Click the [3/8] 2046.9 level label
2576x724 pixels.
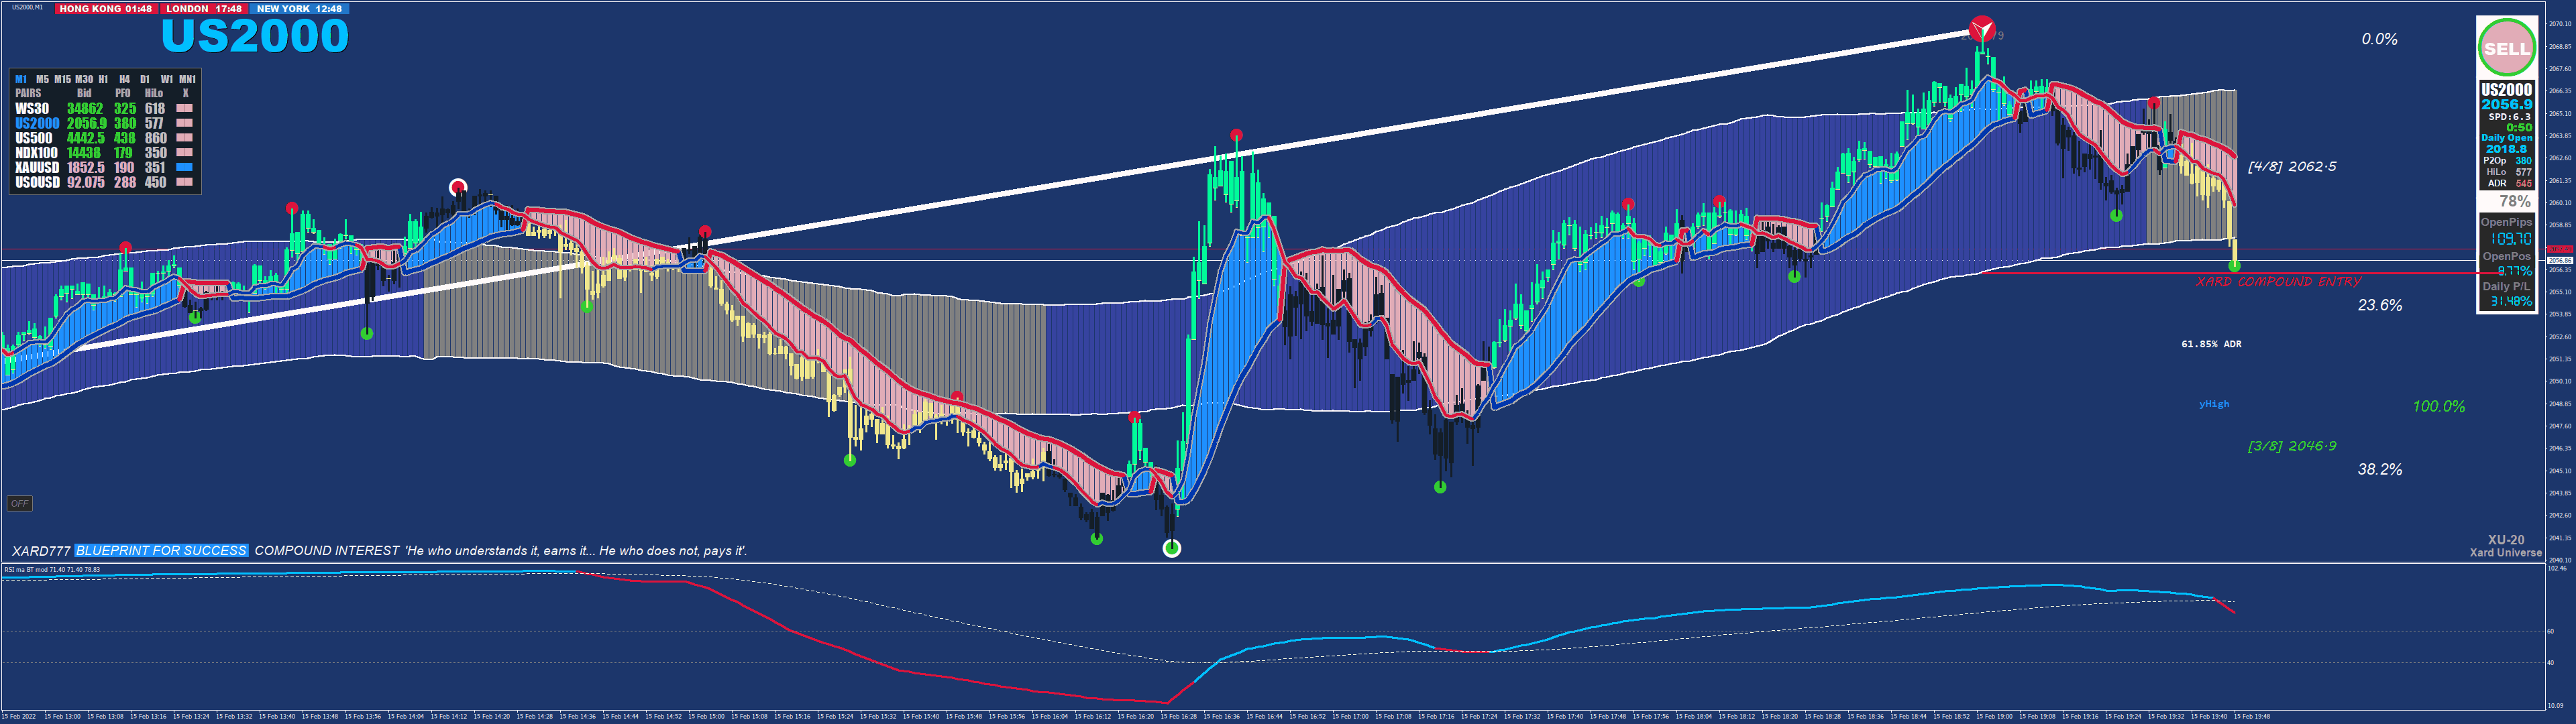(2291, 446)
